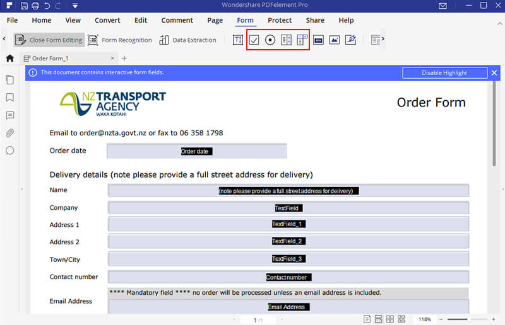Select the Text Field tool
This screenshot has height=325, width=505.
pyautogui.click(x=238, y=40)
